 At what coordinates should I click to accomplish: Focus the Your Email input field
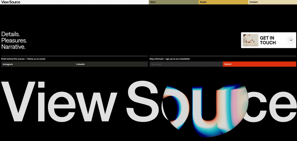[x=186, y=64]
